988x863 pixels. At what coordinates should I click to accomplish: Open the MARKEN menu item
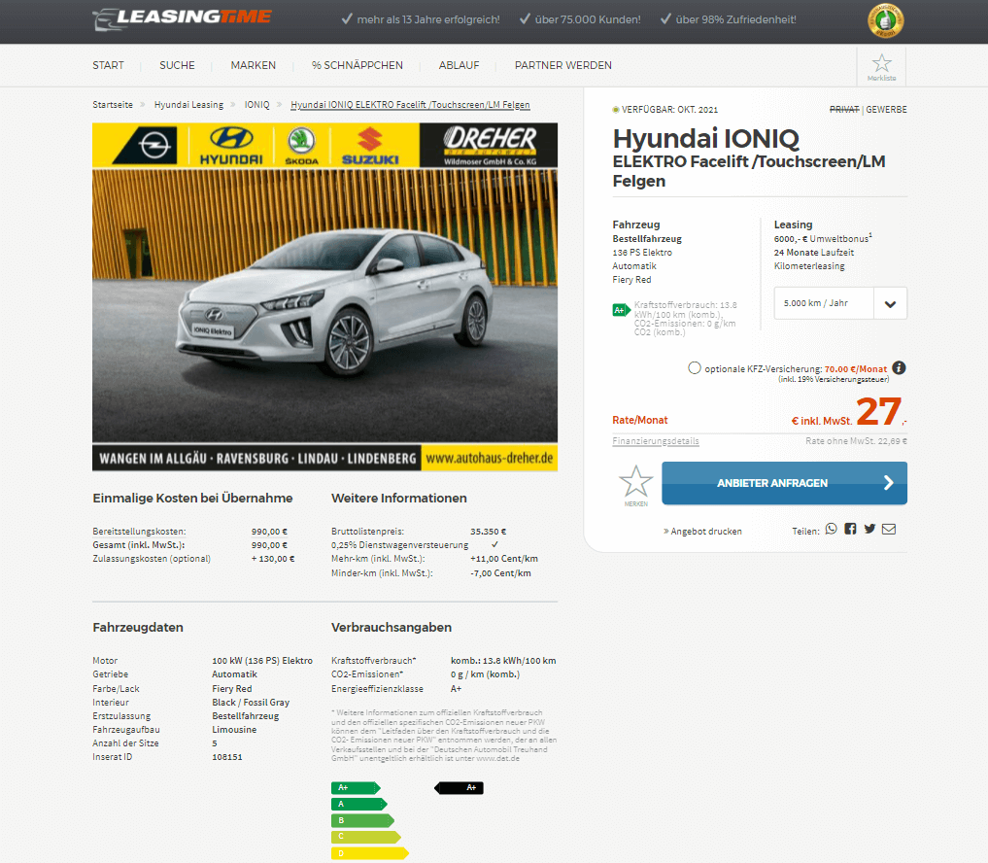pyautogui.click(x=254, y=65)
